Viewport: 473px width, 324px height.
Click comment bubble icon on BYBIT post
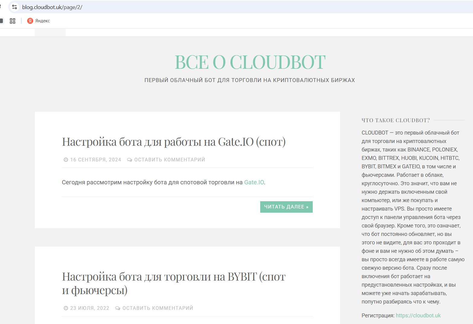117,308
